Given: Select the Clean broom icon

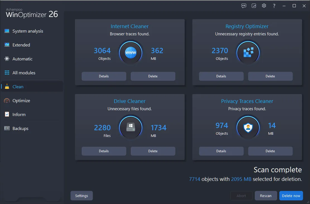Looking at the screenshot, I should click(7, 87).
